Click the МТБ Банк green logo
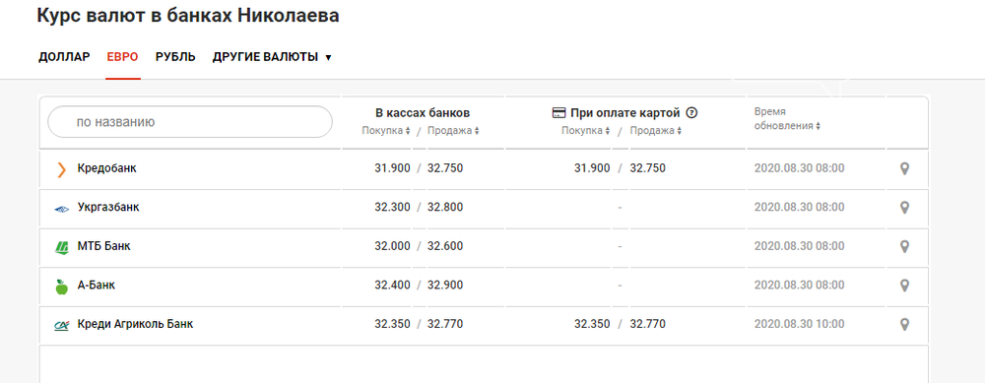Image resolution: width=985 pixels, height=383 pixels. coord(61,247)
